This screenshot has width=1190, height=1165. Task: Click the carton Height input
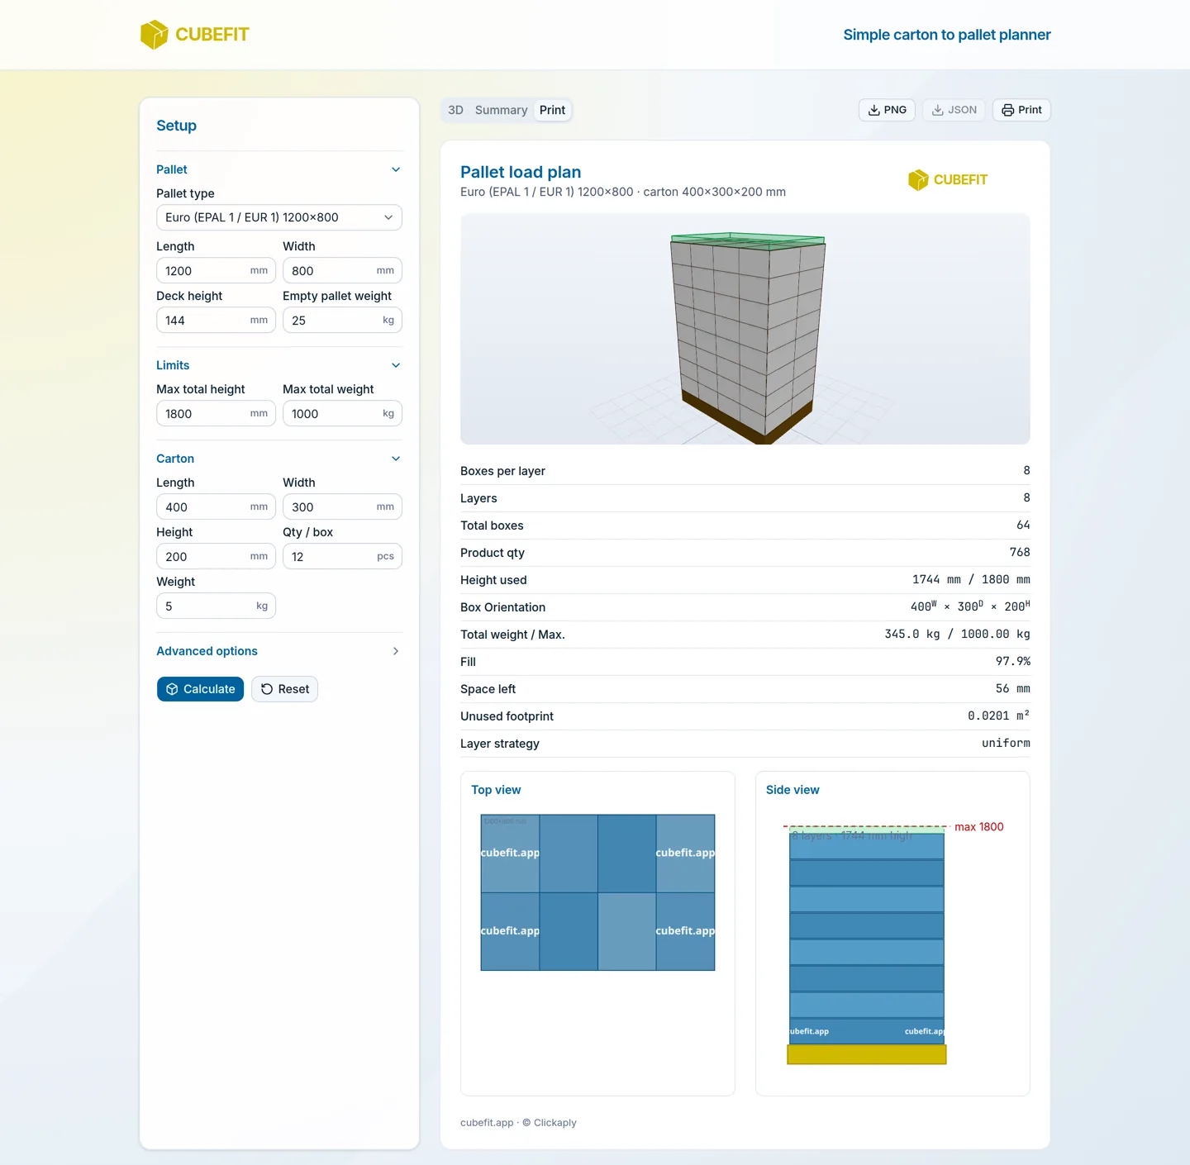point(216,556)
